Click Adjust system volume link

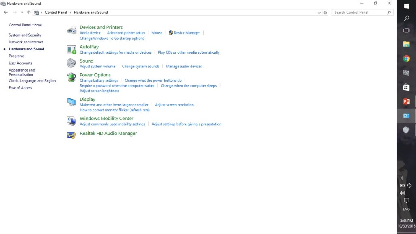click(x=97, y=66)
